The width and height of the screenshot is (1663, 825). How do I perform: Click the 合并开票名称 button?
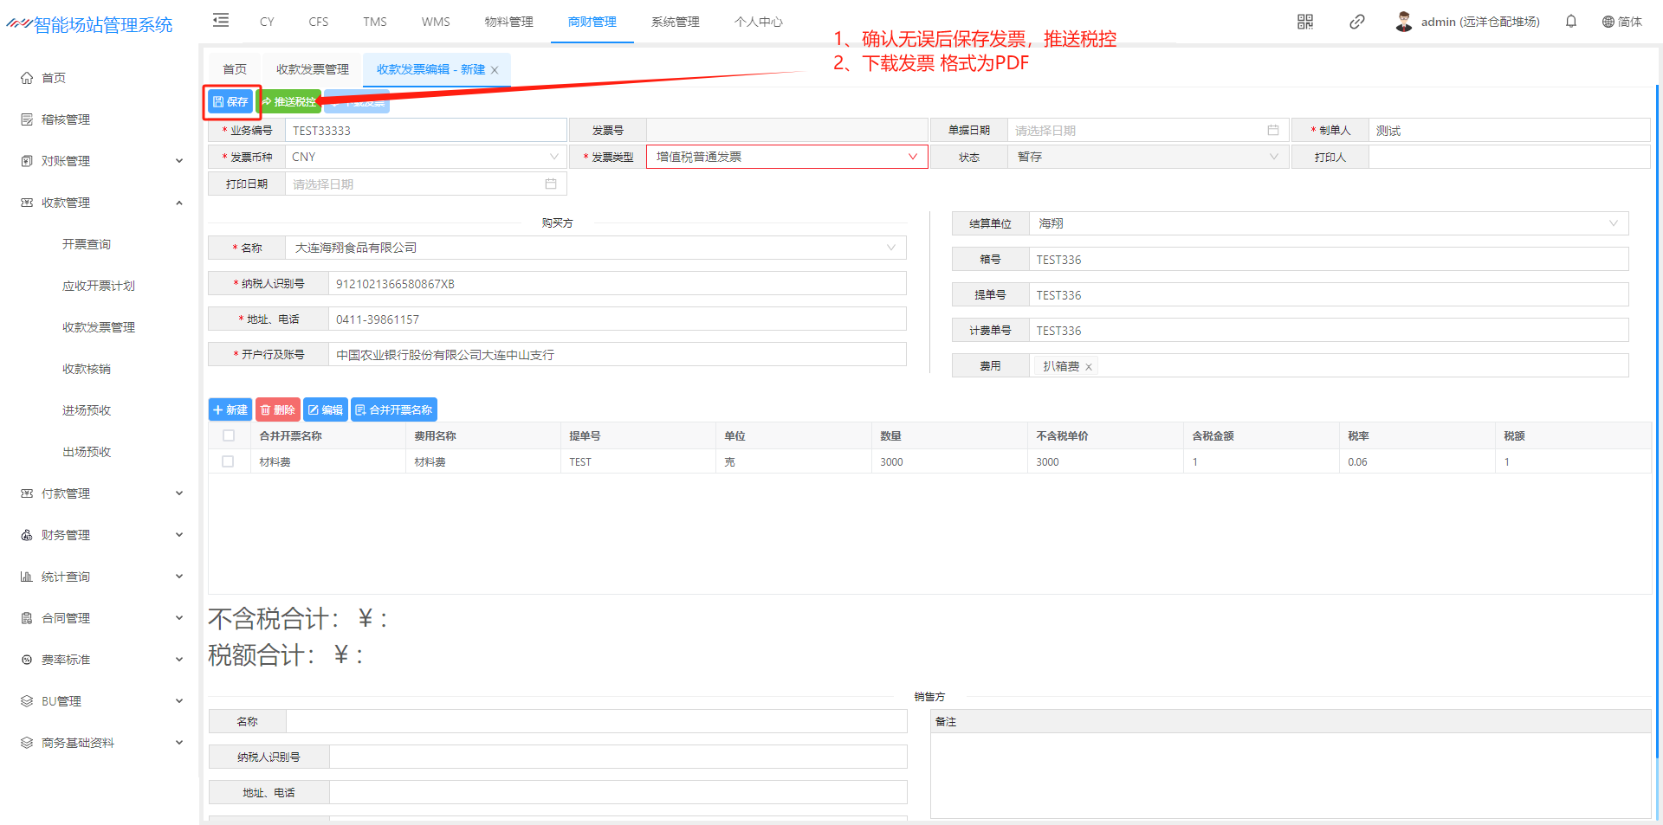(x=394, y=410)
